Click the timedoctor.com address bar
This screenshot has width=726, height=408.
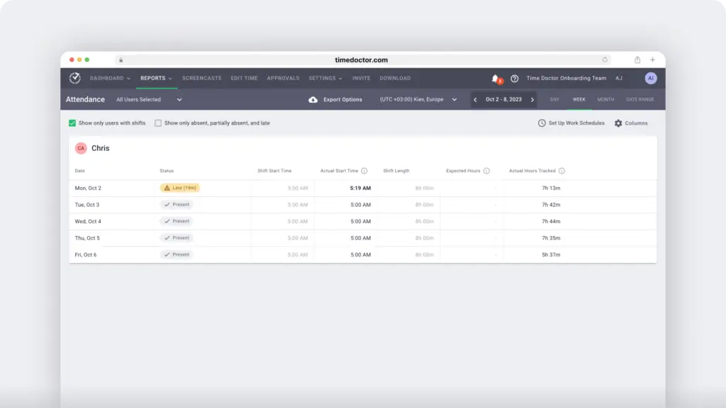[x=363, y=59]
